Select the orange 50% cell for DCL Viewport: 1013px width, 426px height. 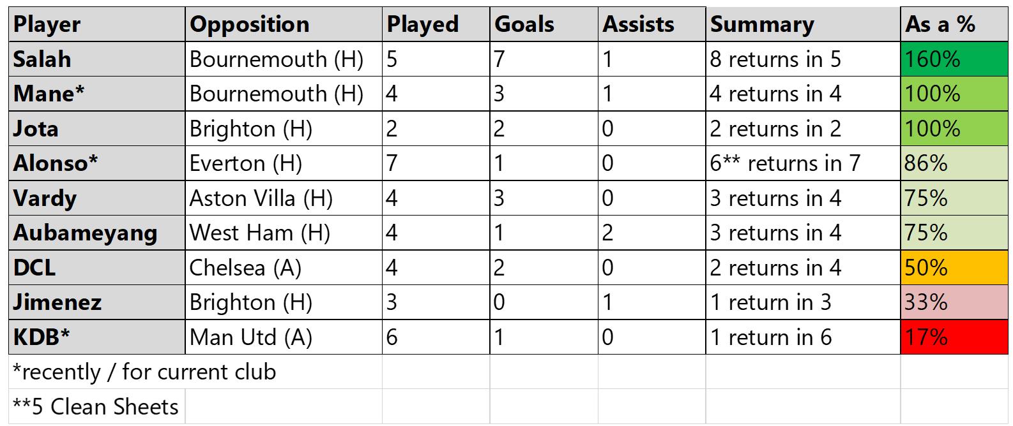coord(954,267)
